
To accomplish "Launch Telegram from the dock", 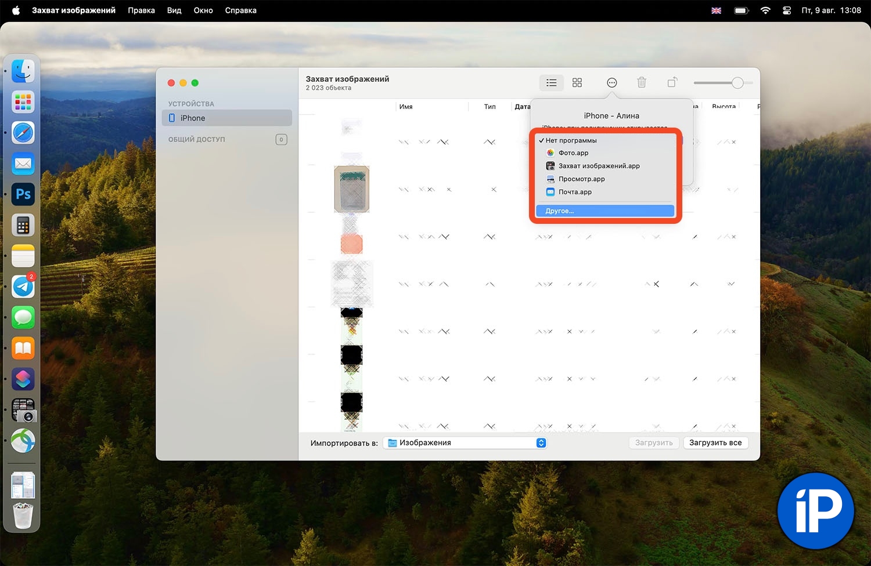I will (x=23, y=286).
